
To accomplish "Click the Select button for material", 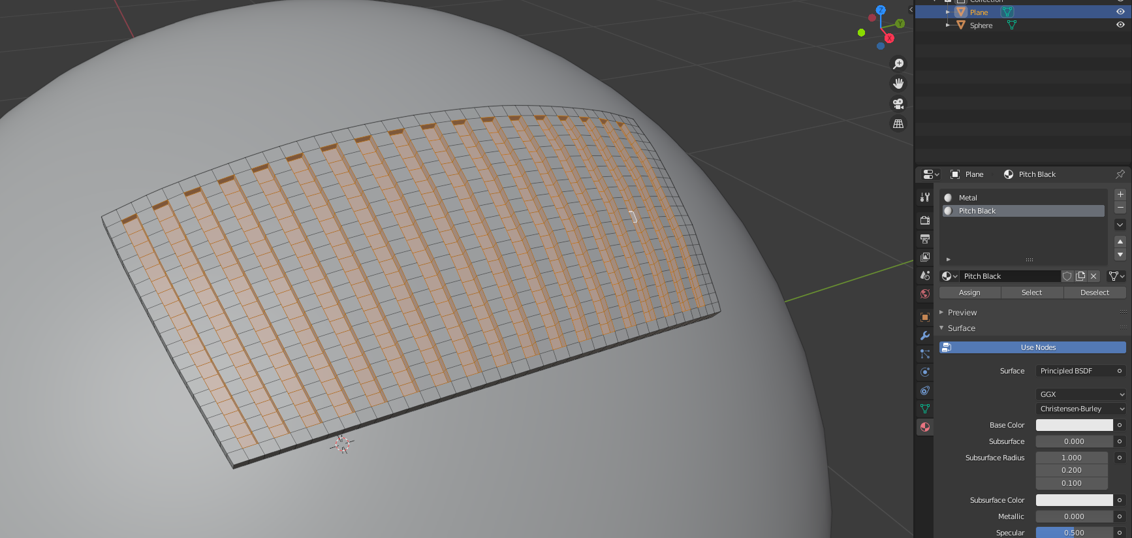I will point(1032,293).
